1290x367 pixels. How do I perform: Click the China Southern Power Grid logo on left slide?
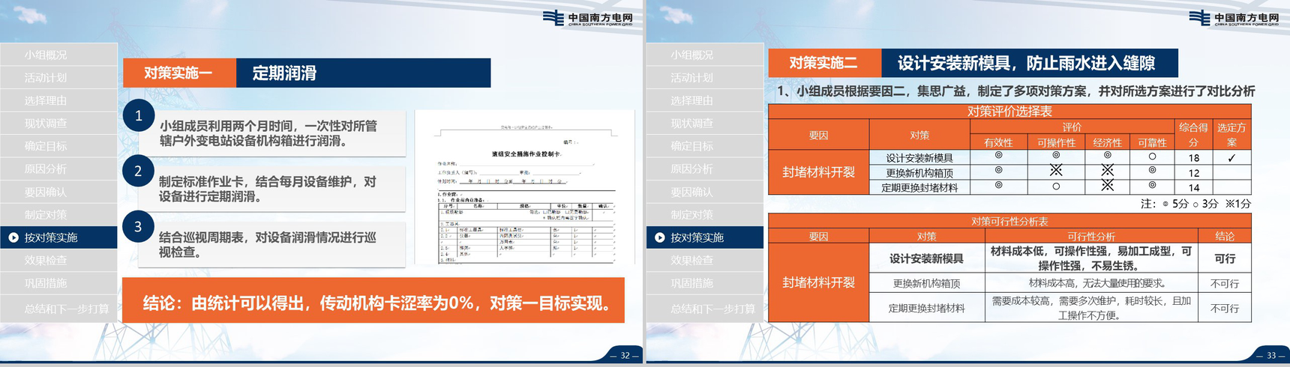[x=588, y=19]
